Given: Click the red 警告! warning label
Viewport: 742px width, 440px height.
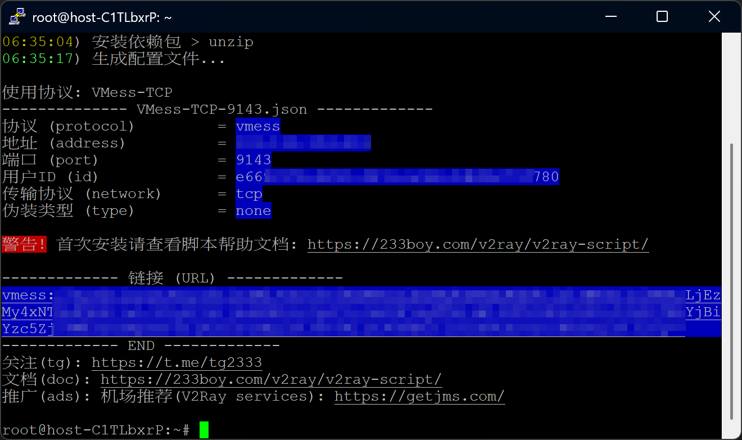Looking at the screenshot, I should [x=24, y=245].
